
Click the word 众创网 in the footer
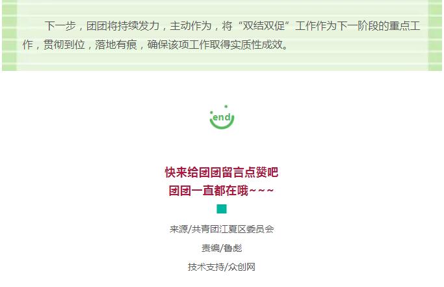242,267
